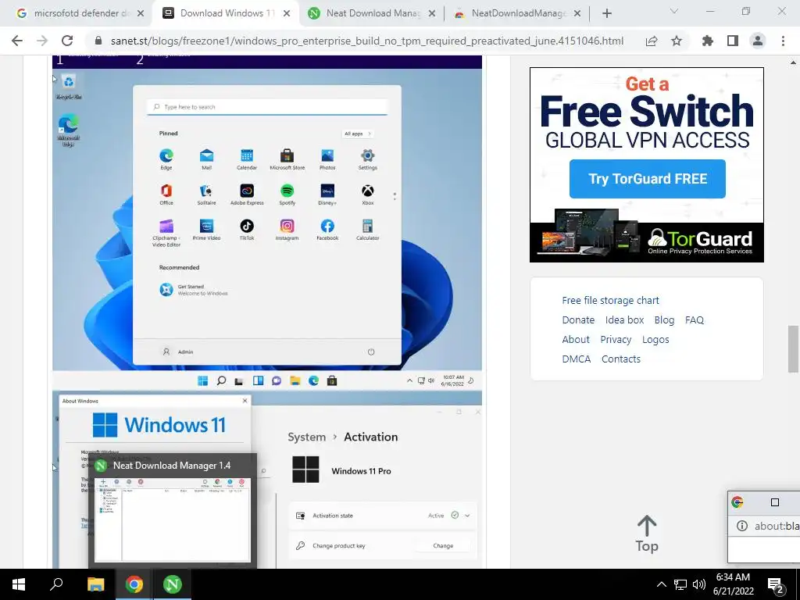Close the NeatDownloadManager tab
The width and height of the screenshot is (800, 600).
tap(577, 13)
